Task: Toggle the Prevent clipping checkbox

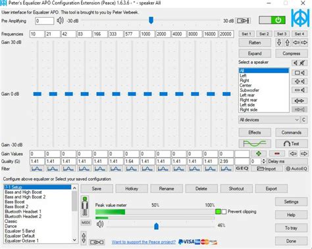Action: pos(224,212)
